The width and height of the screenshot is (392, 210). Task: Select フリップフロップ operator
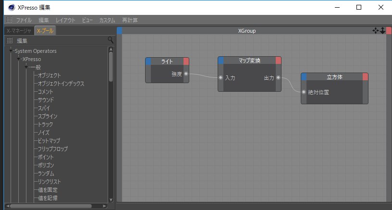point(53,149)
